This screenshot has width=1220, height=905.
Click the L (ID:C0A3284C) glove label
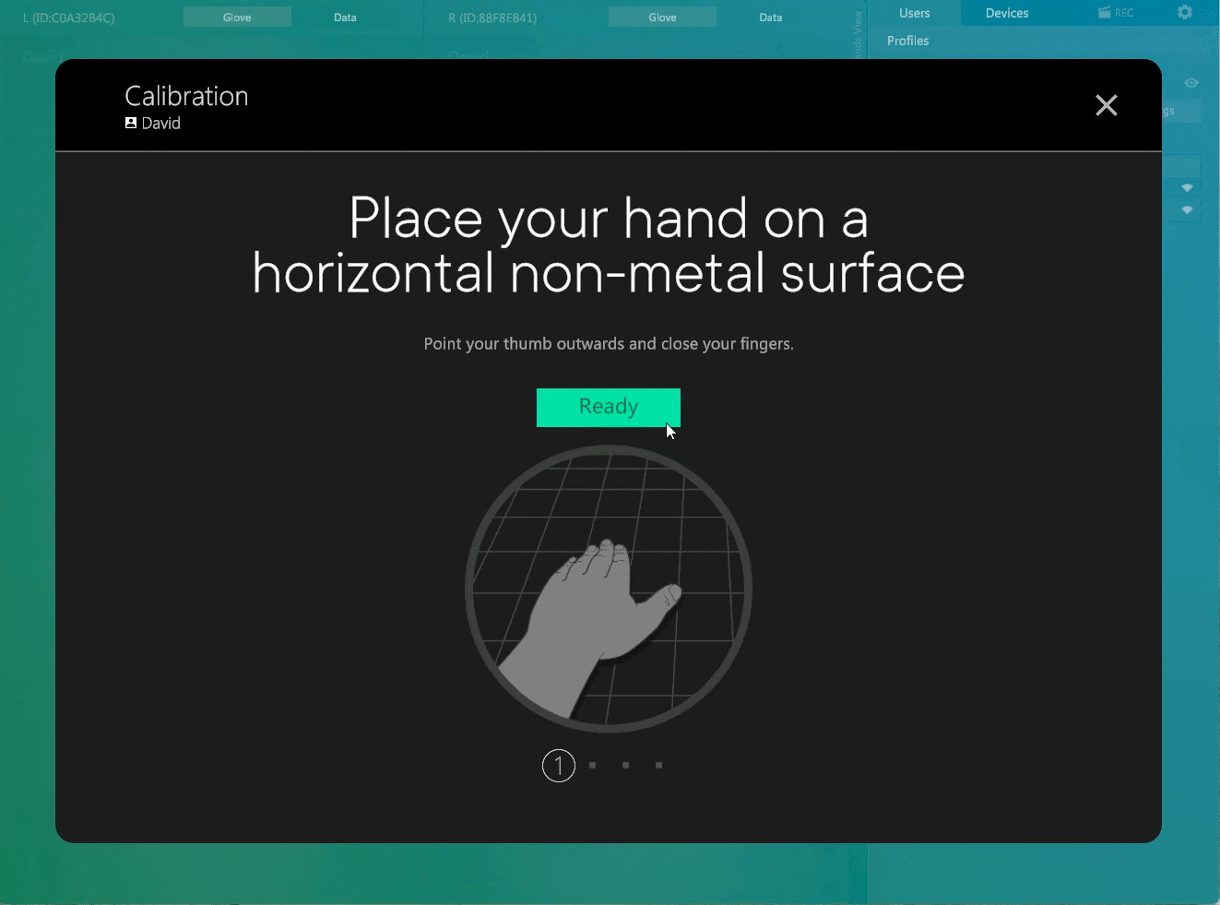[x=69, y=18]
